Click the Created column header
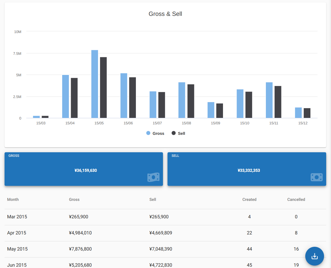The height and width of the screenshot is (268, 331). (249, 200)
